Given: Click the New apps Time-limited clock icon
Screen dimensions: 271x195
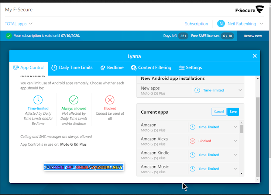Looking at the screenshot, I should tap(197, 90).
